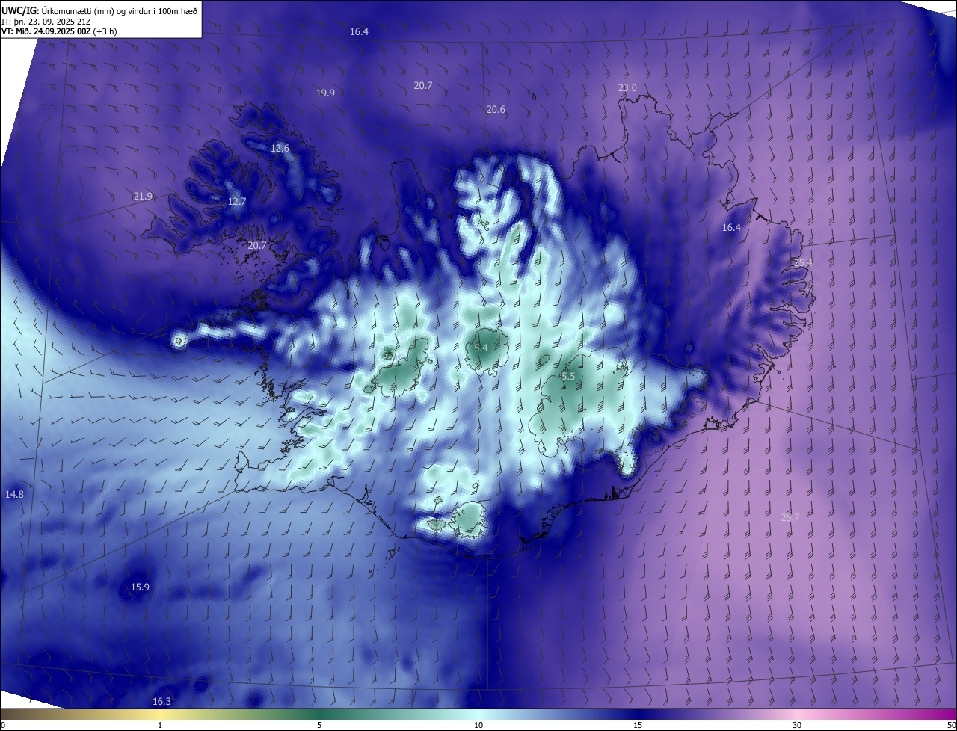
Task: Click the 19.9 value label on the map
Action: 325,93
